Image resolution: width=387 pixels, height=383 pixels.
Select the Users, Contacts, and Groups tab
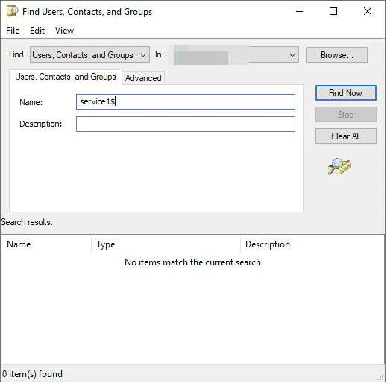pos(66,77)
